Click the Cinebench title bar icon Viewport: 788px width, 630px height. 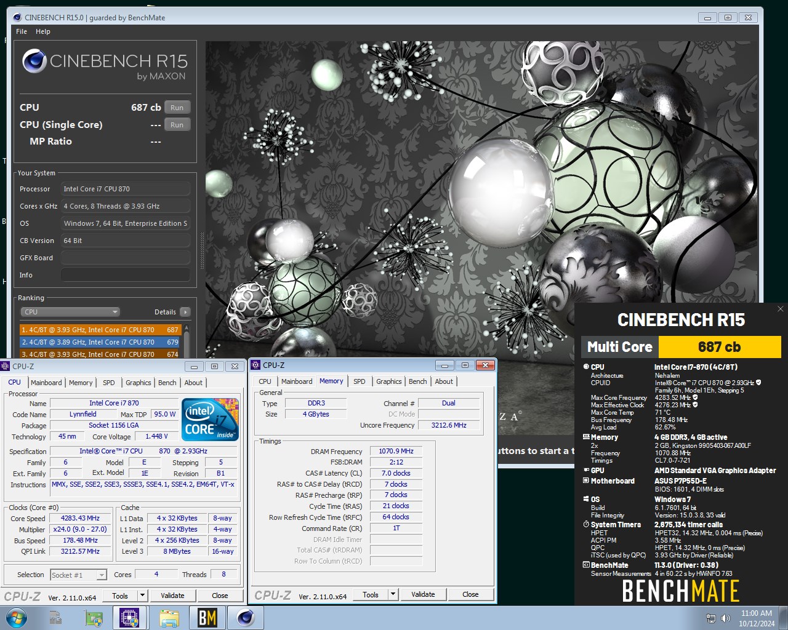17,17
